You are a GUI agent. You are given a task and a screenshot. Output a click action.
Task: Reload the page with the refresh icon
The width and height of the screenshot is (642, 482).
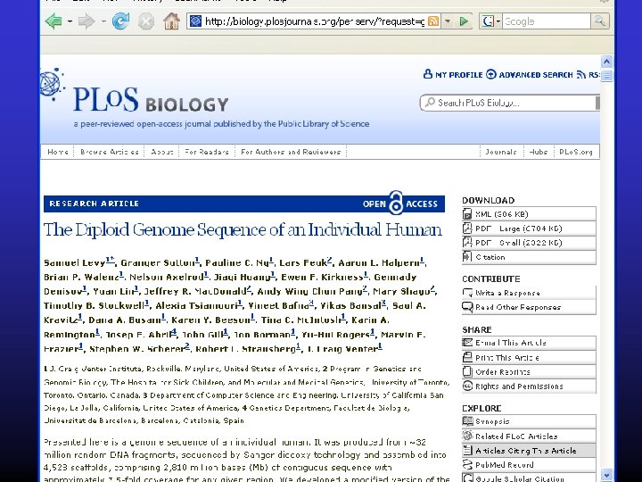click(120, 21)
